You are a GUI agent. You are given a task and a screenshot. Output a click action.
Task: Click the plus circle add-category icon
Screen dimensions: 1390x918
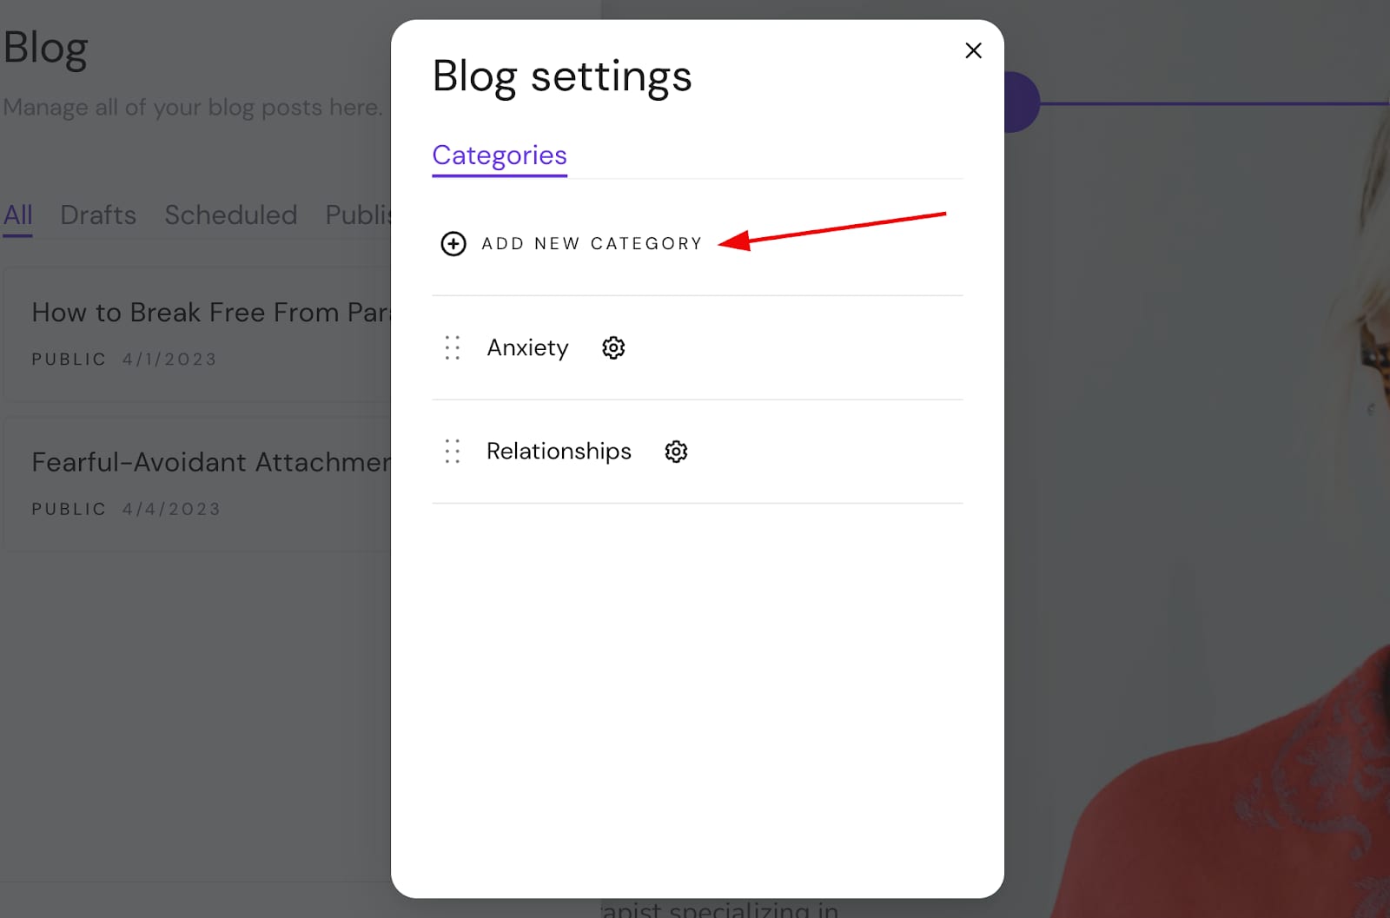tap(453, 244)
